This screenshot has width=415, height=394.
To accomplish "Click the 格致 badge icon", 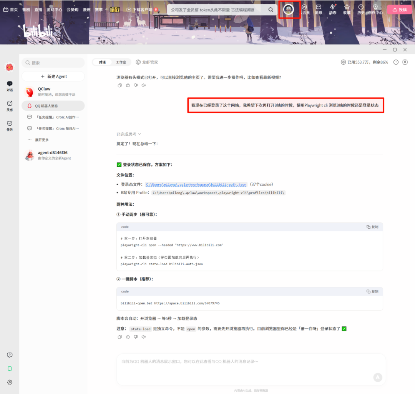I will (x=115, y=10).
